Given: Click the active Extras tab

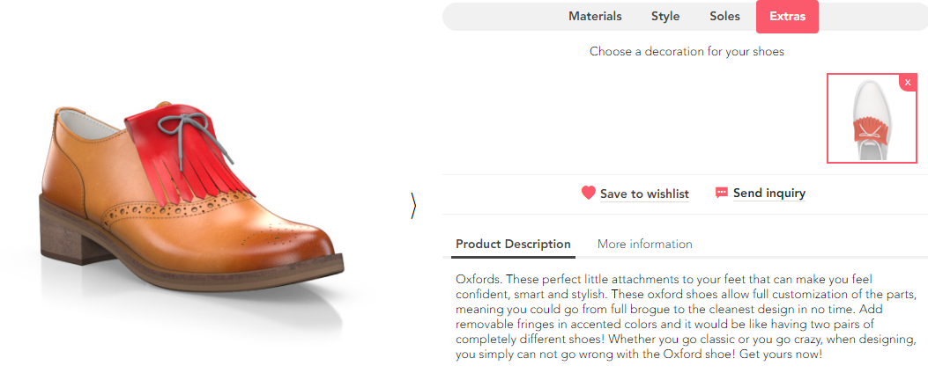Looking at the screenshot, I should coord(787,16).
